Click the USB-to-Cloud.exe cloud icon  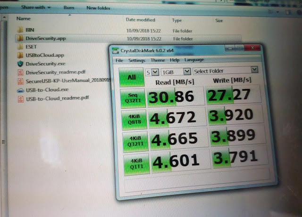click(x=20, y=90)
